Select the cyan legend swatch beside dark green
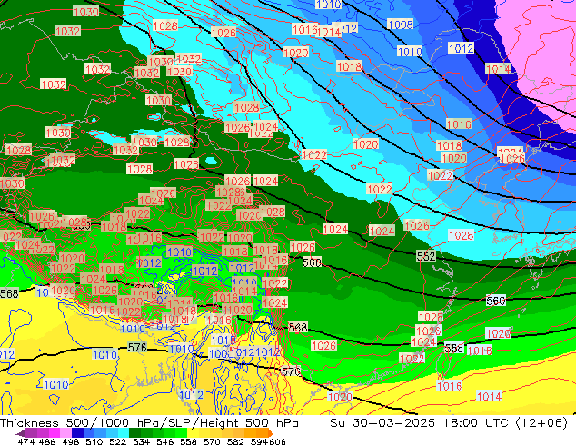The width and height of the screenshot is (576, 445). click(124, 433)
